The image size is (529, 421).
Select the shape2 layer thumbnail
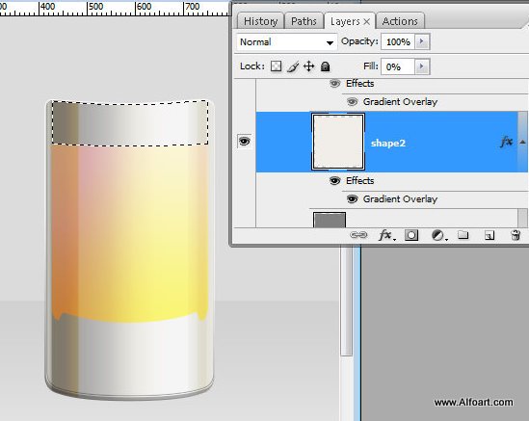coord(338,142)
